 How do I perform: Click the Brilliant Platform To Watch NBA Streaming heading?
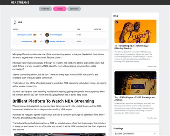coord(53,101)
